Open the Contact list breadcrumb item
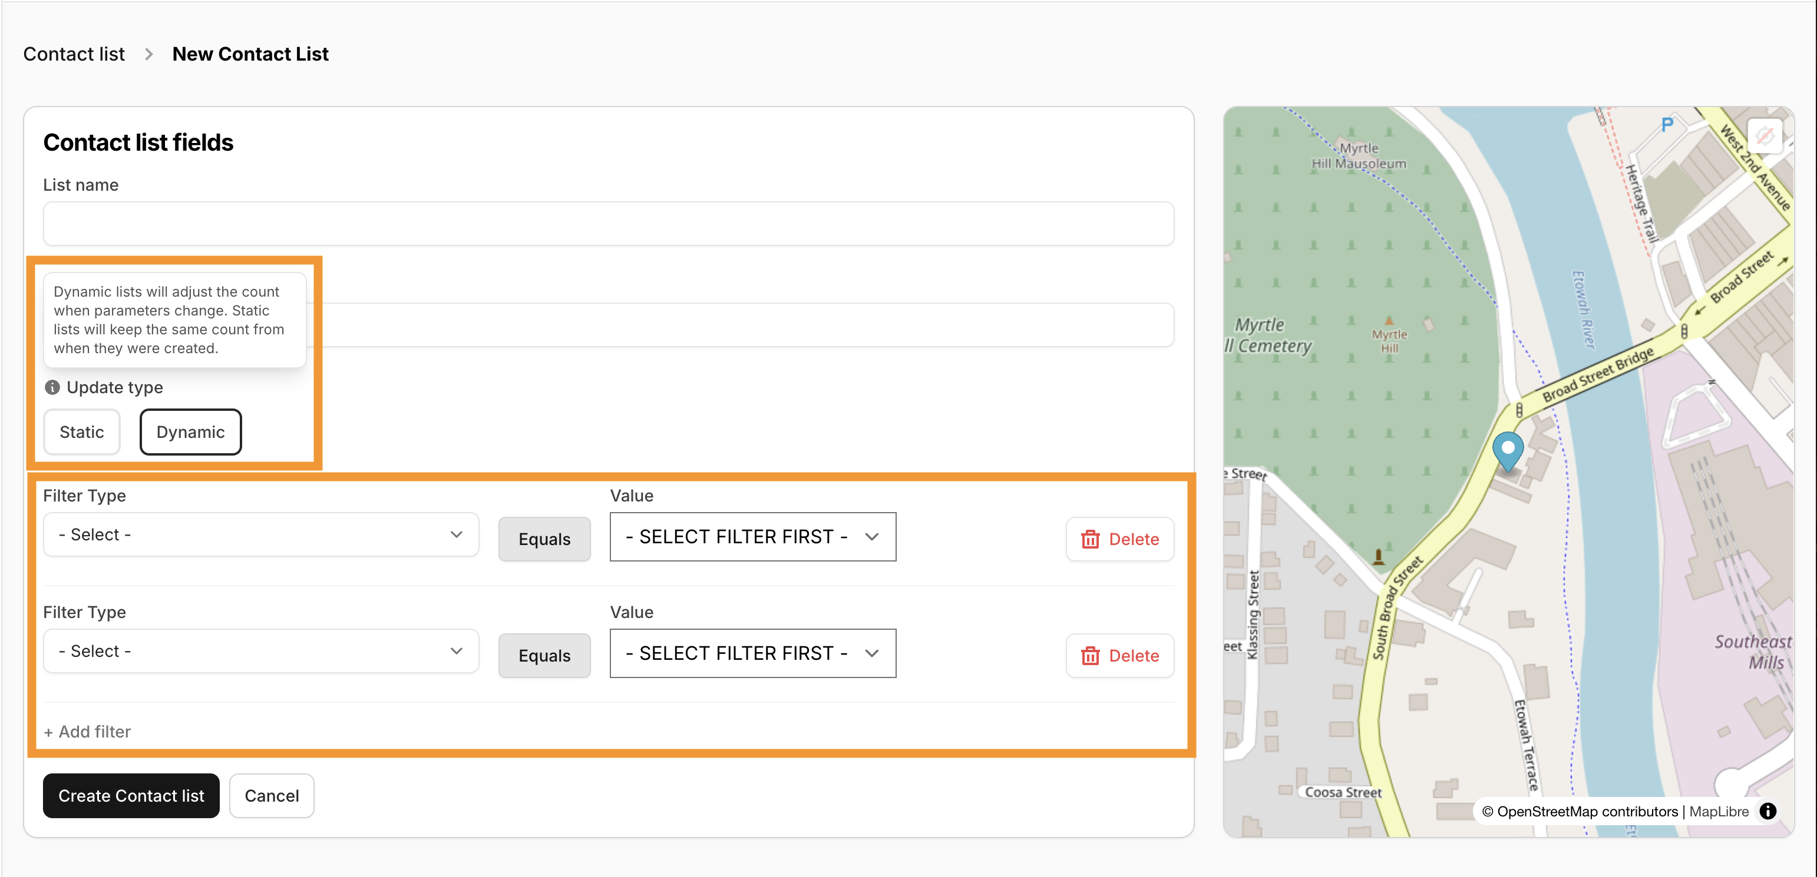 [x=74, y=54]
